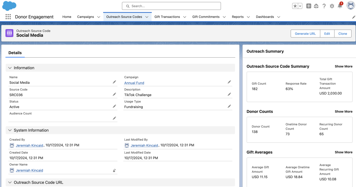Open the Reports tab
356x187 pixels.
click(x=238, y=17)
